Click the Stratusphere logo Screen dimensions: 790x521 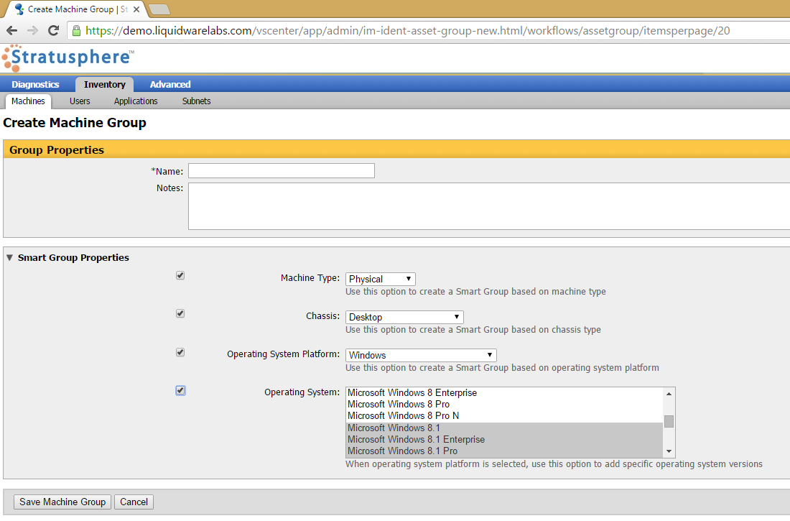click(68, 57)
